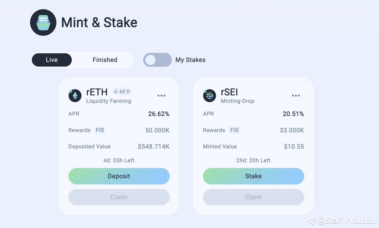Click the Mint & Stake app logo icon

point(43,22)
